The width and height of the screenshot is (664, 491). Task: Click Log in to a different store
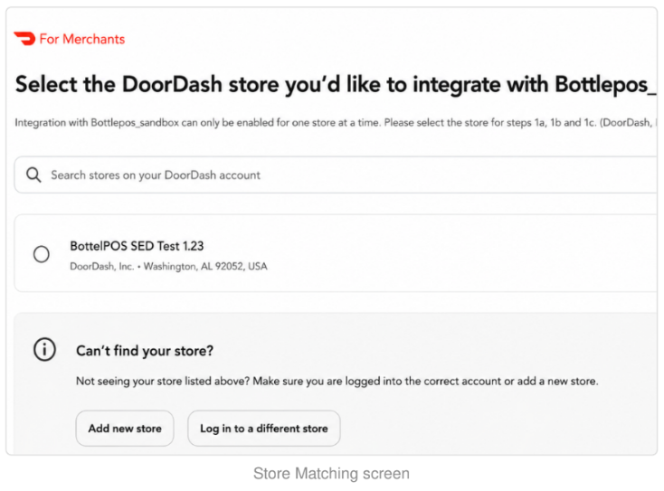(264, 429)
